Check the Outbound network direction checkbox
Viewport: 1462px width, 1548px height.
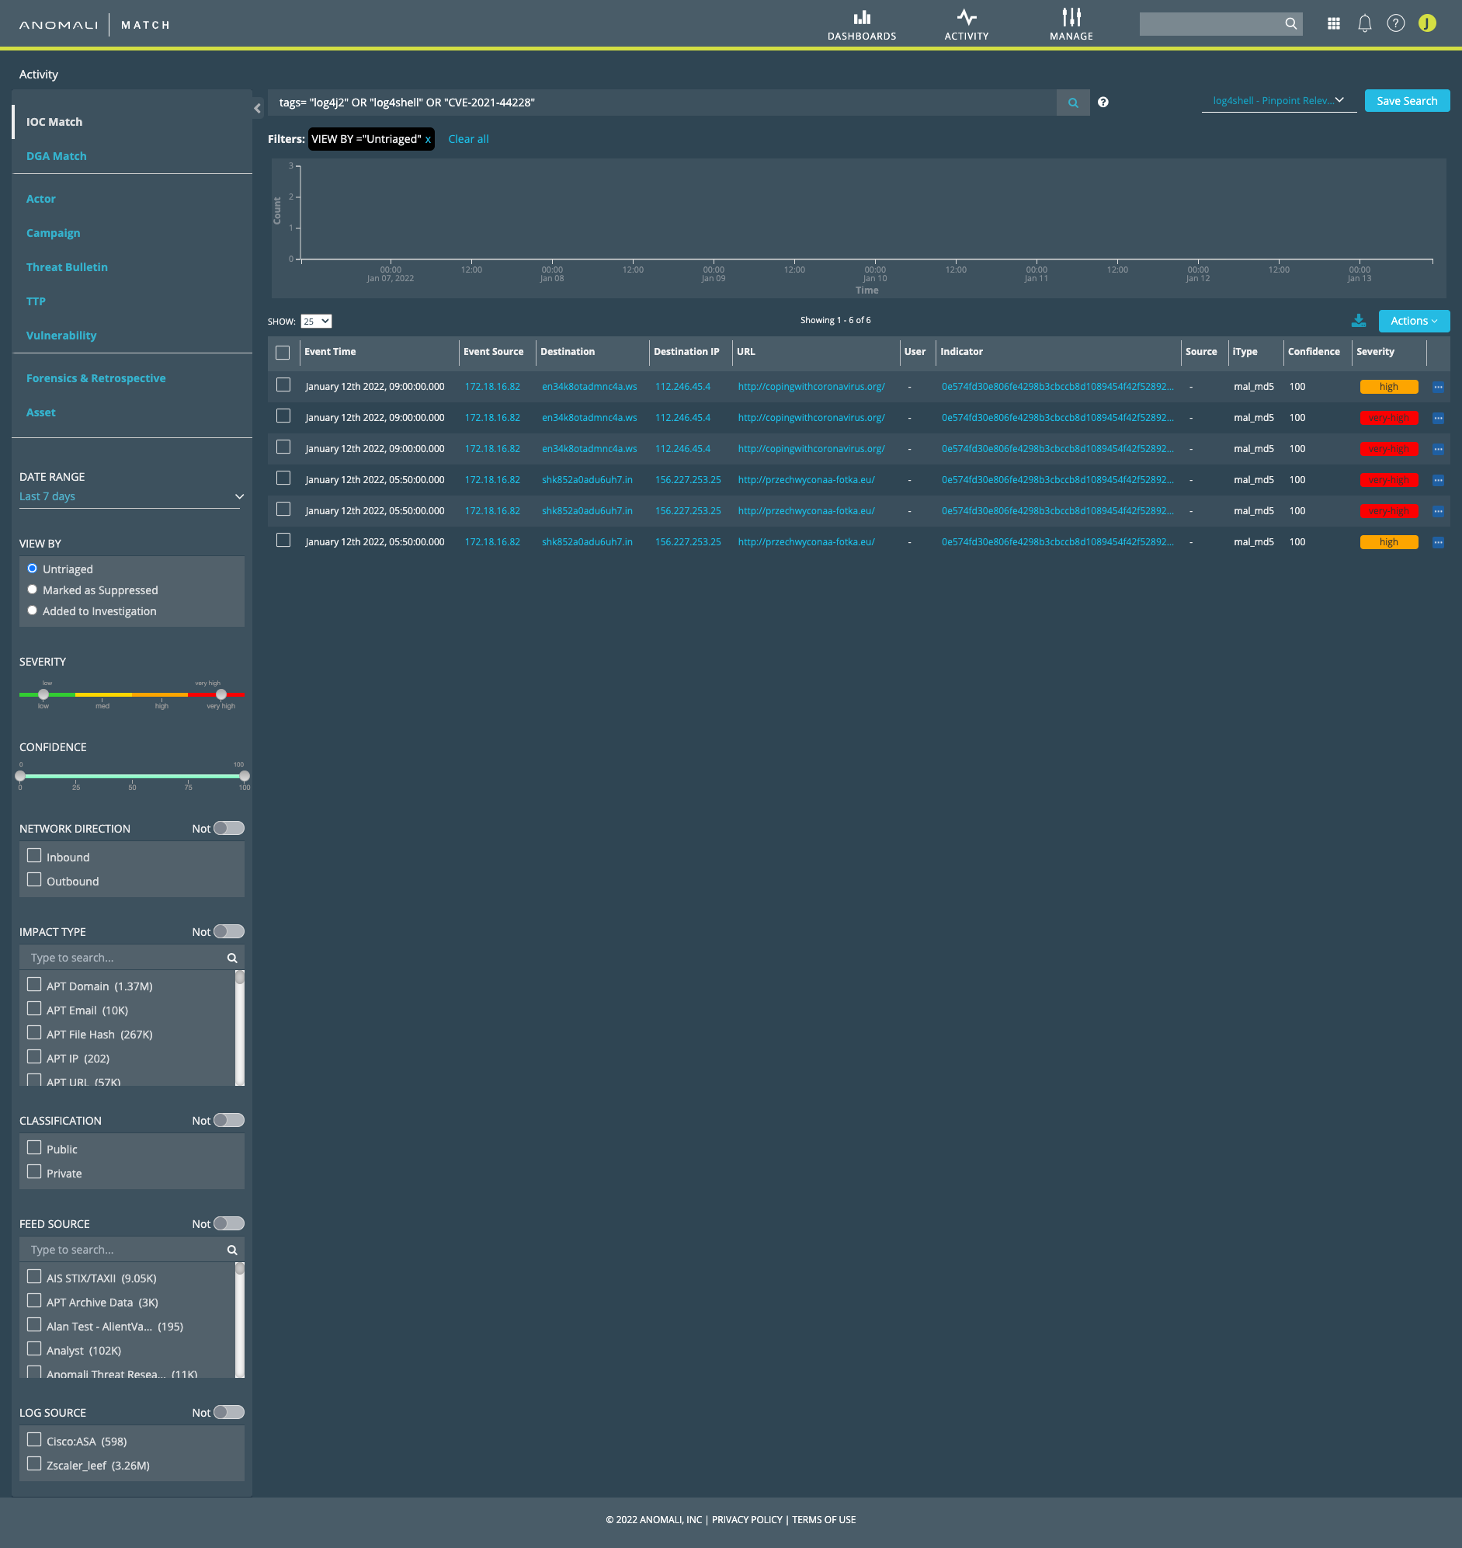pyautogui.click(x=34, y=880)
